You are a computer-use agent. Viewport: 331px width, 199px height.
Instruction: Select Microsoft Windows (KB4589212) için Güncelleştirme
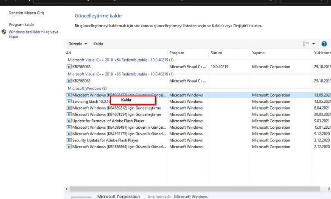[x=117, y=108]
